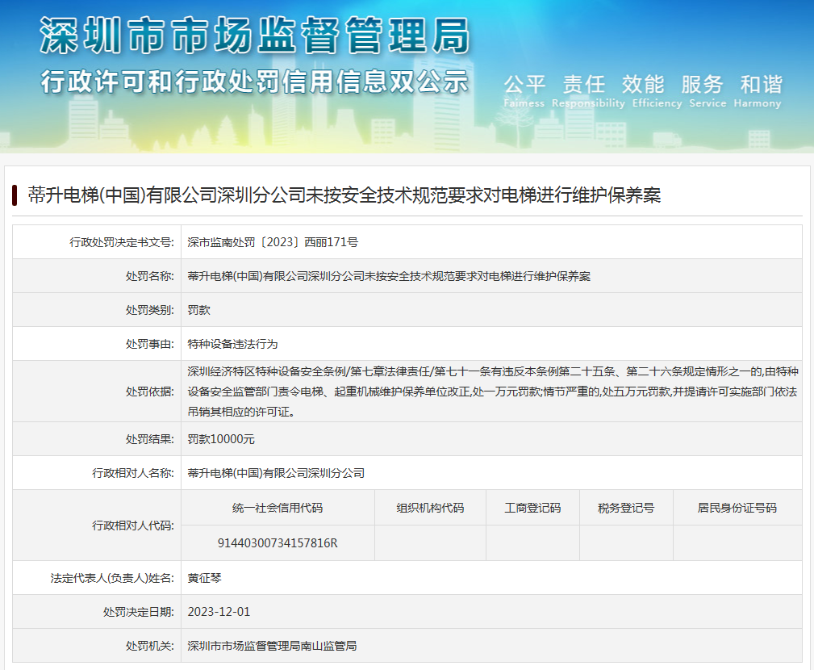Click the 效能 Efficiency slogan in banner
Image resolution: width=814 pixels, height=670 pixels.
(657, 91)
